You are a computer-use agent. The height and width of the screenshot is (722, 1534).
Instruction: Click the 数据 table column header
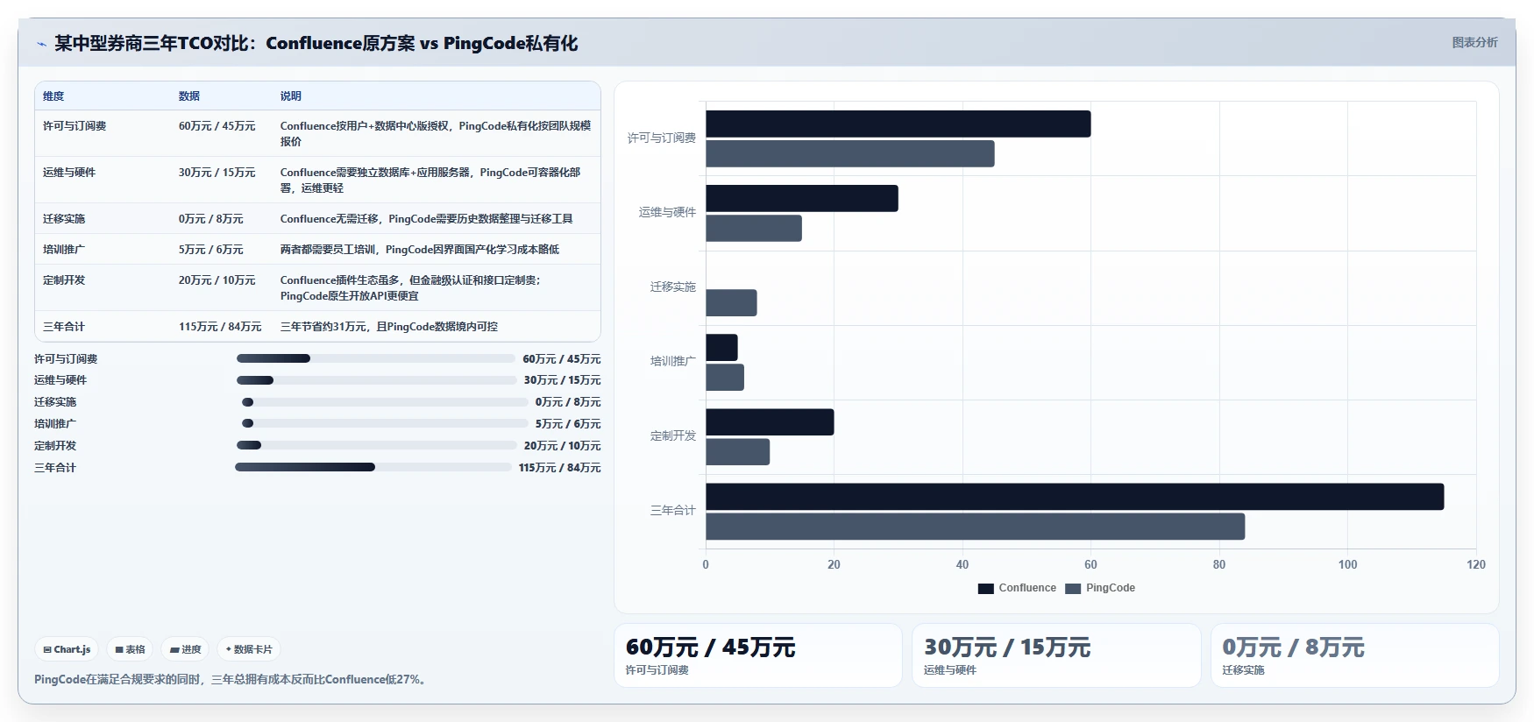(189, 96)
